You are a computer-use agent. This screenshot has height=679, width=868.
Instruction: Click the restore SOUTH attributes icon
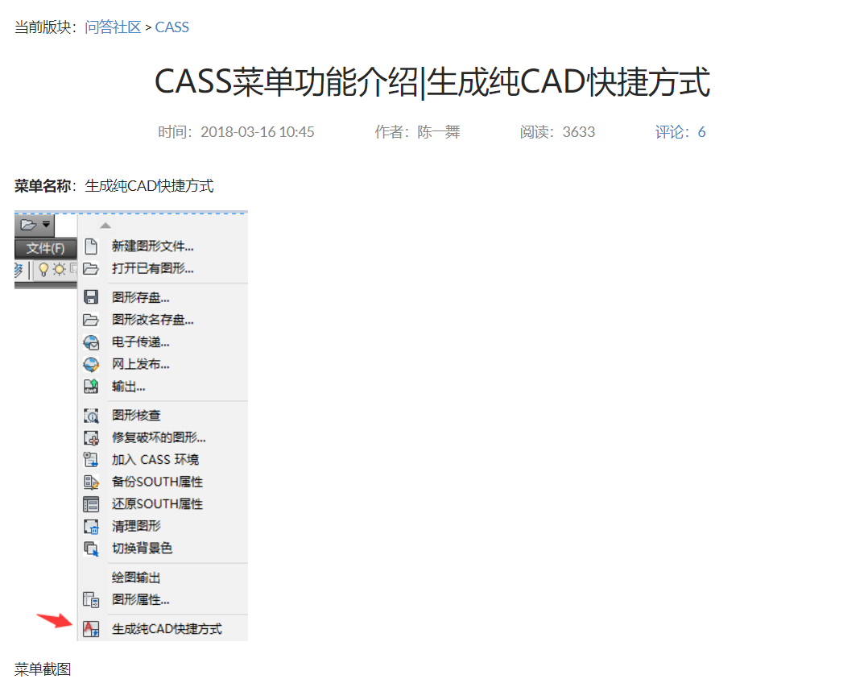(x=91, y=504)
